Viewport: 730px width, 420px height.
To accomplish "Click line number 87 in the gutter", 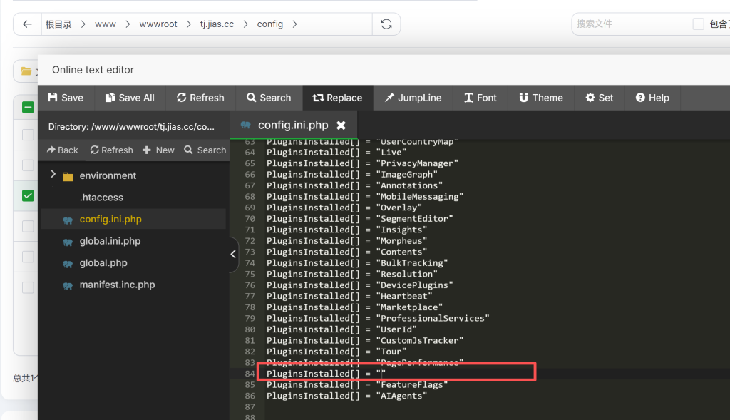I will coord(250,407).
